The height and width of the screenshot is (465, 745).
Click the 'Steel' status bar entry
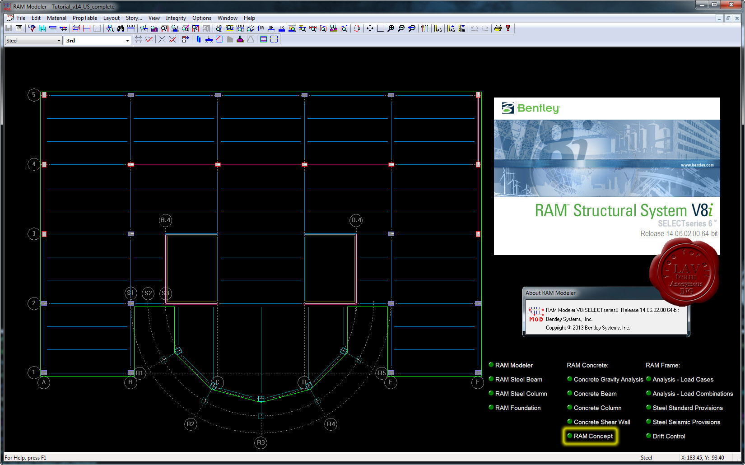[x=646, y=458]
